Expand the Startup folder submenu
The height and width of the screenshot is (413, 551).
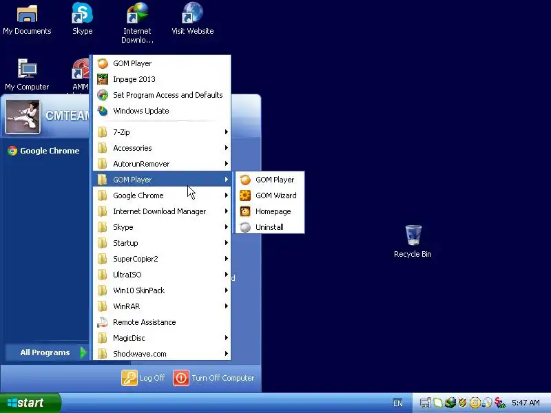162,243
